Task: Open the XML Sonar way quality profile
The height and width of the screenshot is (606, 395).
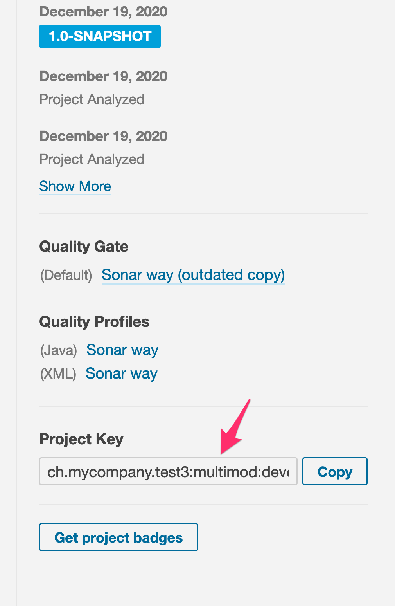Action: click(122, 373)
